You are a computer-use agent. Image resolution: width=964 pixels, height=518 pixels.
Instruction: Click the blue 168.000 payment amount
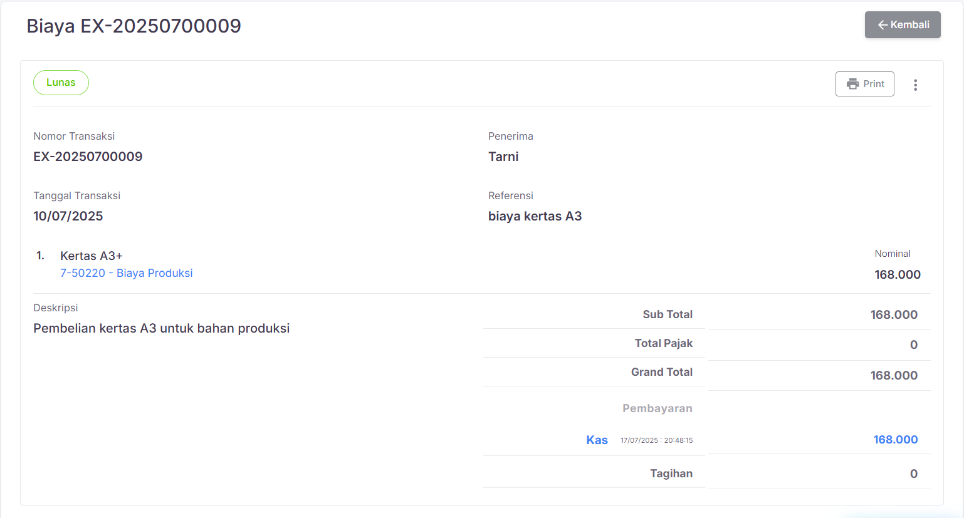[x=895, y=440]
